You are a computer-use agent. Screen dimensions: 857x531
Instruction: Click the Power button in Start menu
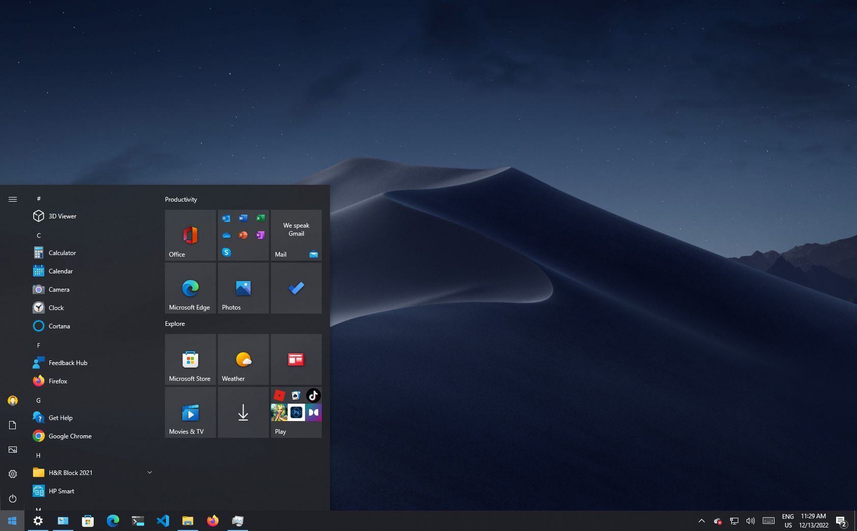[x=12, y=498]
